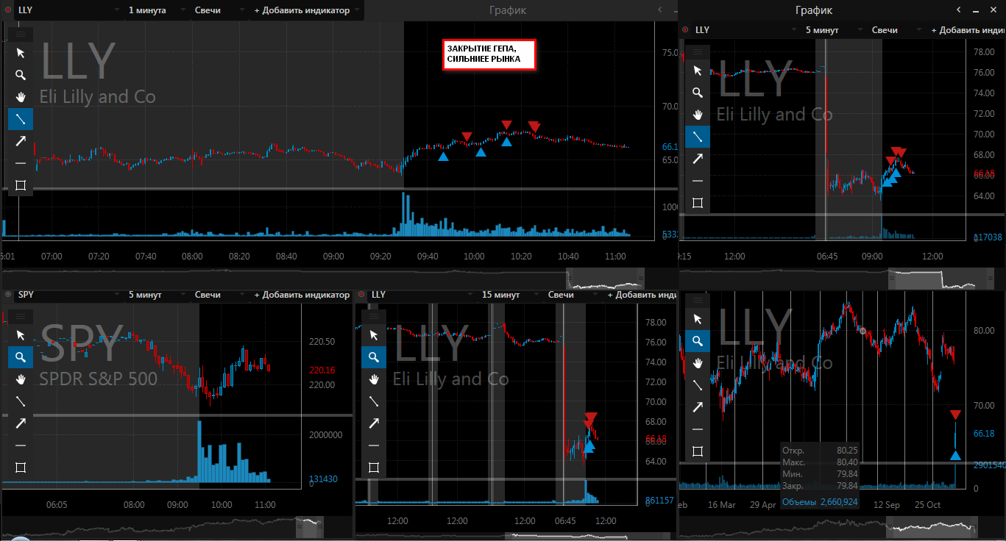The height and width of the screenshot is (541, 1006).
Task: Choose the horizontal line tool in SPY chart
Action: coord(21,445)
